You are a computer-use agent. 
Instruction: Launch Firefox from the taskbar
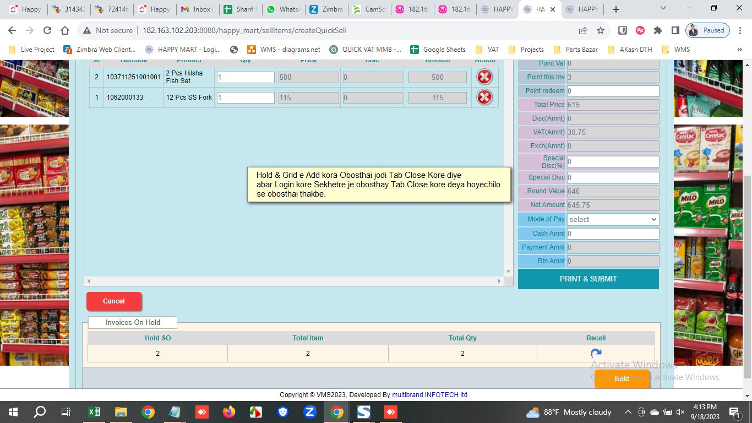pyautogui.click(x=229, y=412)
